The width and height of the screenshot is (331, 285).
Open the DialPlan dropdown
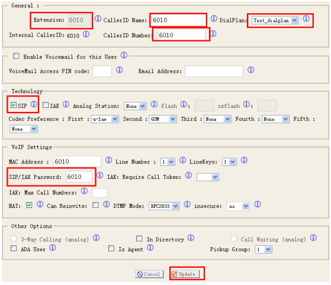coord(275,21)
